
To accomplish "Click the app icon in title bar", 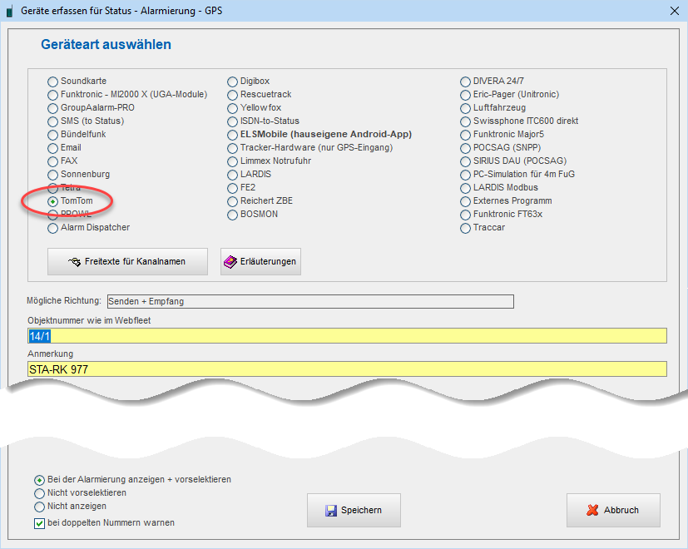I will tap(9, 12).
